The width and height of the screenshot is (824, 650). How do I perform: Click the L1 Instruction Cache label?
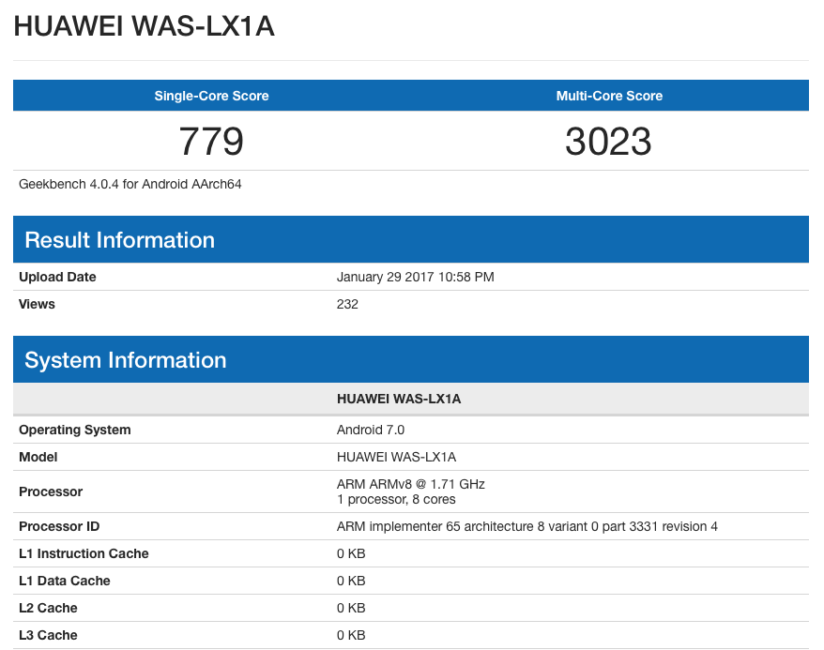click(x=84, y=553)
